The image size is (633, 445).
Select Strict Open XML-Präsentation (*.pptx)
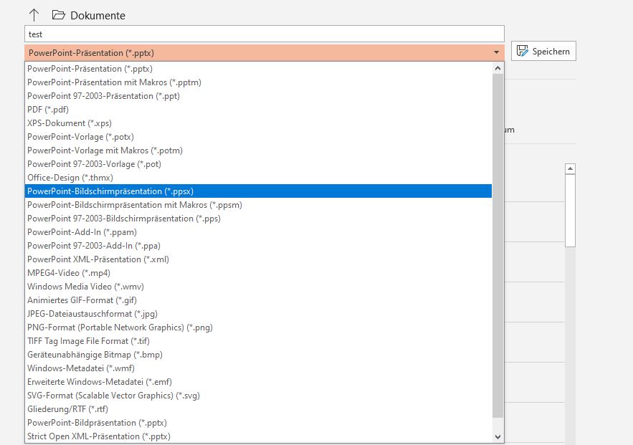click(258, 436)
